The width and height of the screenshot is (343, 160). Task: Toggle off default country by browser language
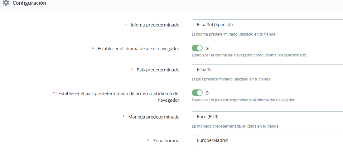(197, 93)
